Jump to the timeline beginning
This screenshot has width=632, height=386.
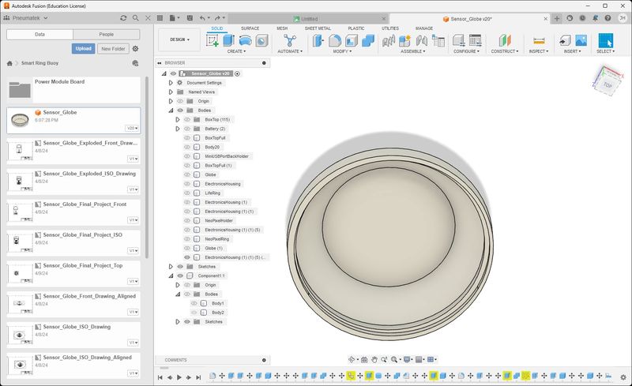[160, 377]
